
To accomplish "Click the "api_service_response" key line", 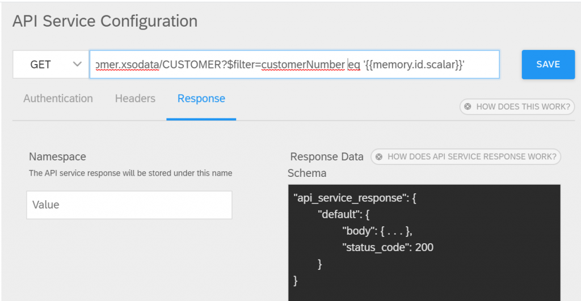I will click(x=355, y=198).
